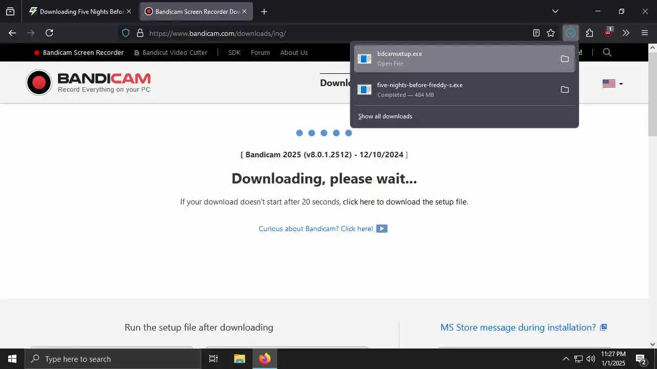657x369 pixels.
Task: Open new tab with plus
Action: tap(264, 11)
